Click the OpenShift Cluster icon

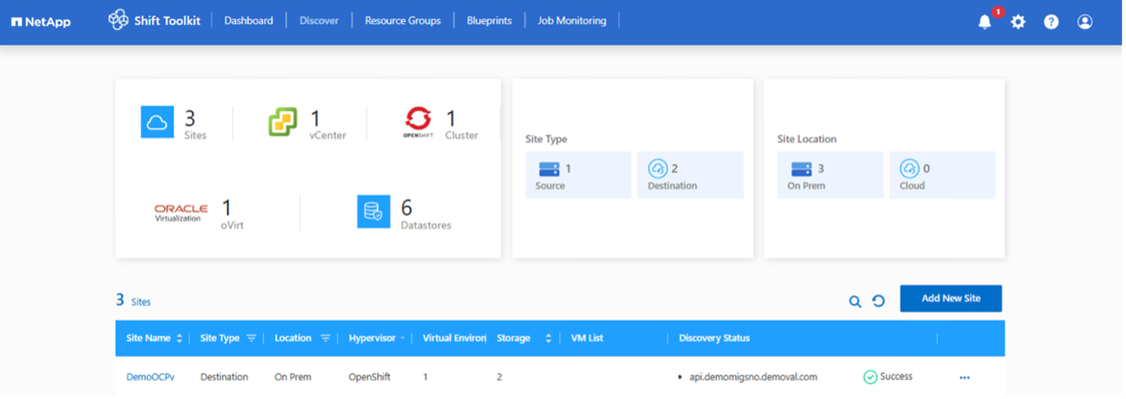(x=418, y=122)
